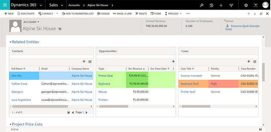The image size is (271, 132).
Task: Click the search magnifier icon
Action: (202, 5)
